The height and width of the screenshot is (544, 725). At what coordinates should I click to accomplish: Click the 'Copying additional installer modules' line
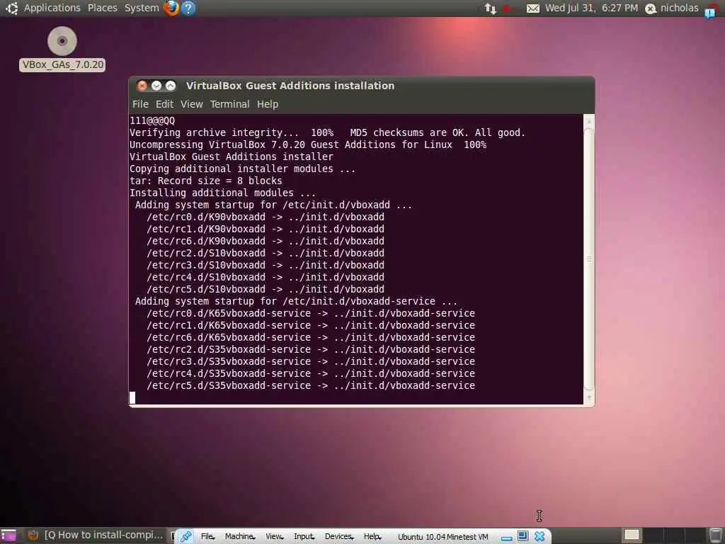[x=242, y=169]
